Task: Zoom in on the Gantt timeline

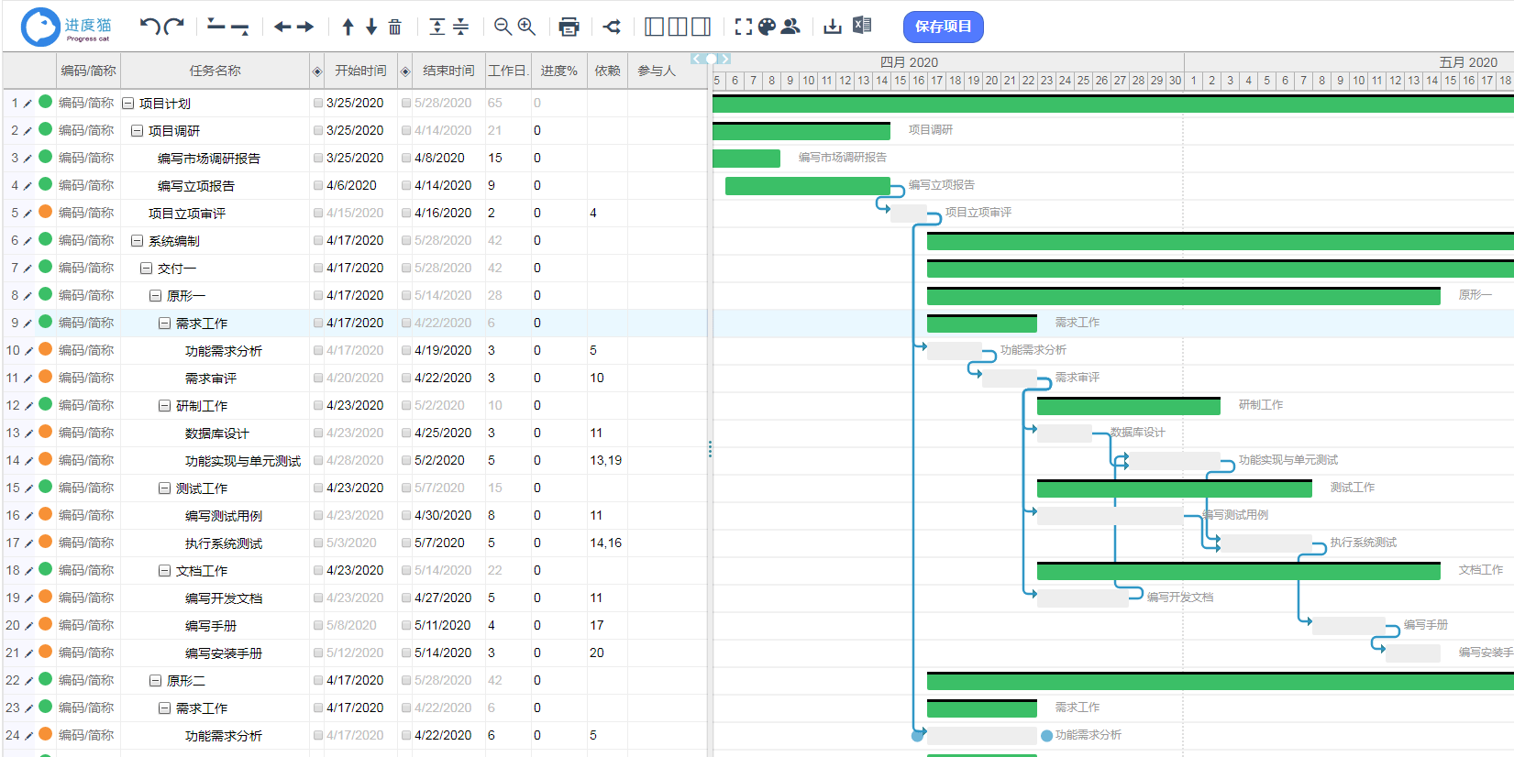Action: coord(526,27)
